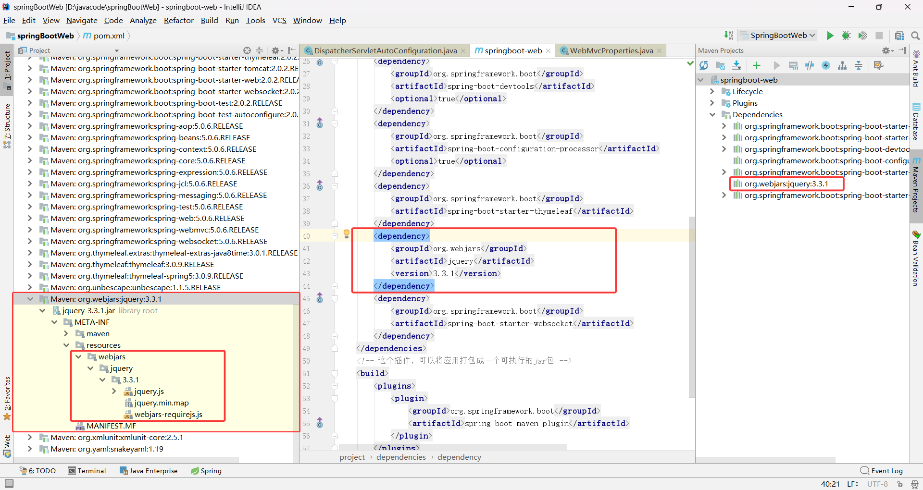This screenshot has height=490, width=923.
Task: Collapse the webjars folder
Action: [78, 356]
